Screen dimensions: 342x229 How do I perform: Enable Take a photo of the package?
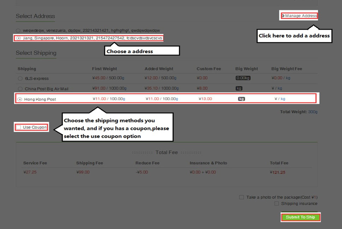241,197
